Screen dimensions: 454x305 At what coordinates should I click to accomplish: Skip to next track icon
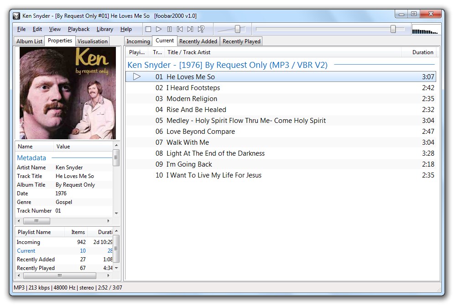[x=190, y=29]
